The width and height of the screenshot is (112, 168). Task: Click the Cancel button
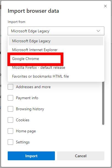pyautogui.click(x=81, y=156)
